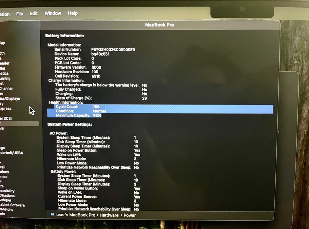Select Disabled Software in the sidebar

tap(12, 205)
